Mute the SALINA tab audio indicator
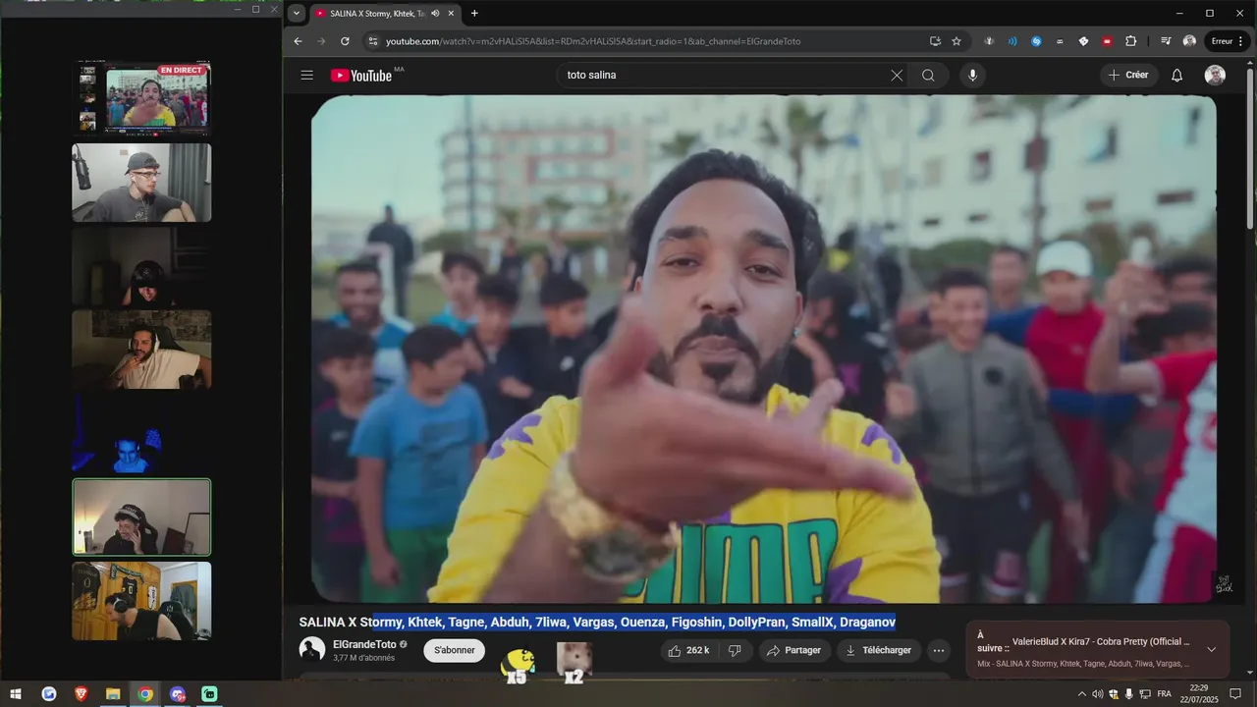This screenshot has width=1257, height=707. coord(435,13)
